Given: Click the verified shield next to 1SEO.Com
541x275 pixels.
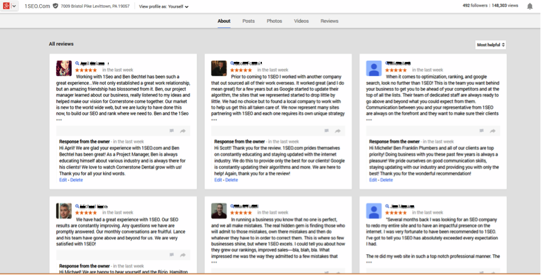Looking at the screenshot, I should click(55, 6).
